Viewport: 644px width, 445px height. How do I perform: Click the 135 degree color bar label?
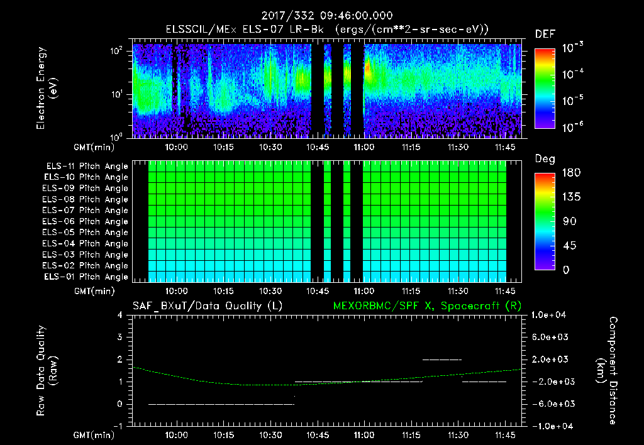click(571, 197)
